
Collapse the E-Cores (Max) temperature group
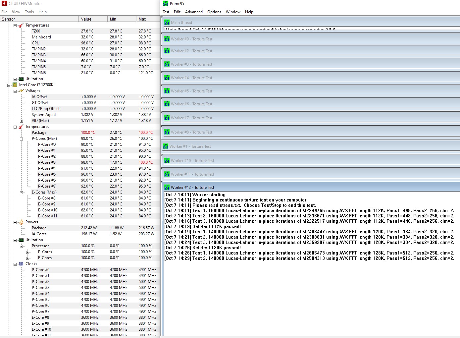22,193
